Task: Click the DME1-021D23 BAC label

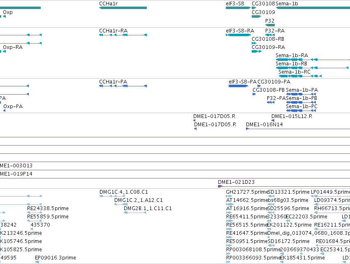Action: click(236, 182)
